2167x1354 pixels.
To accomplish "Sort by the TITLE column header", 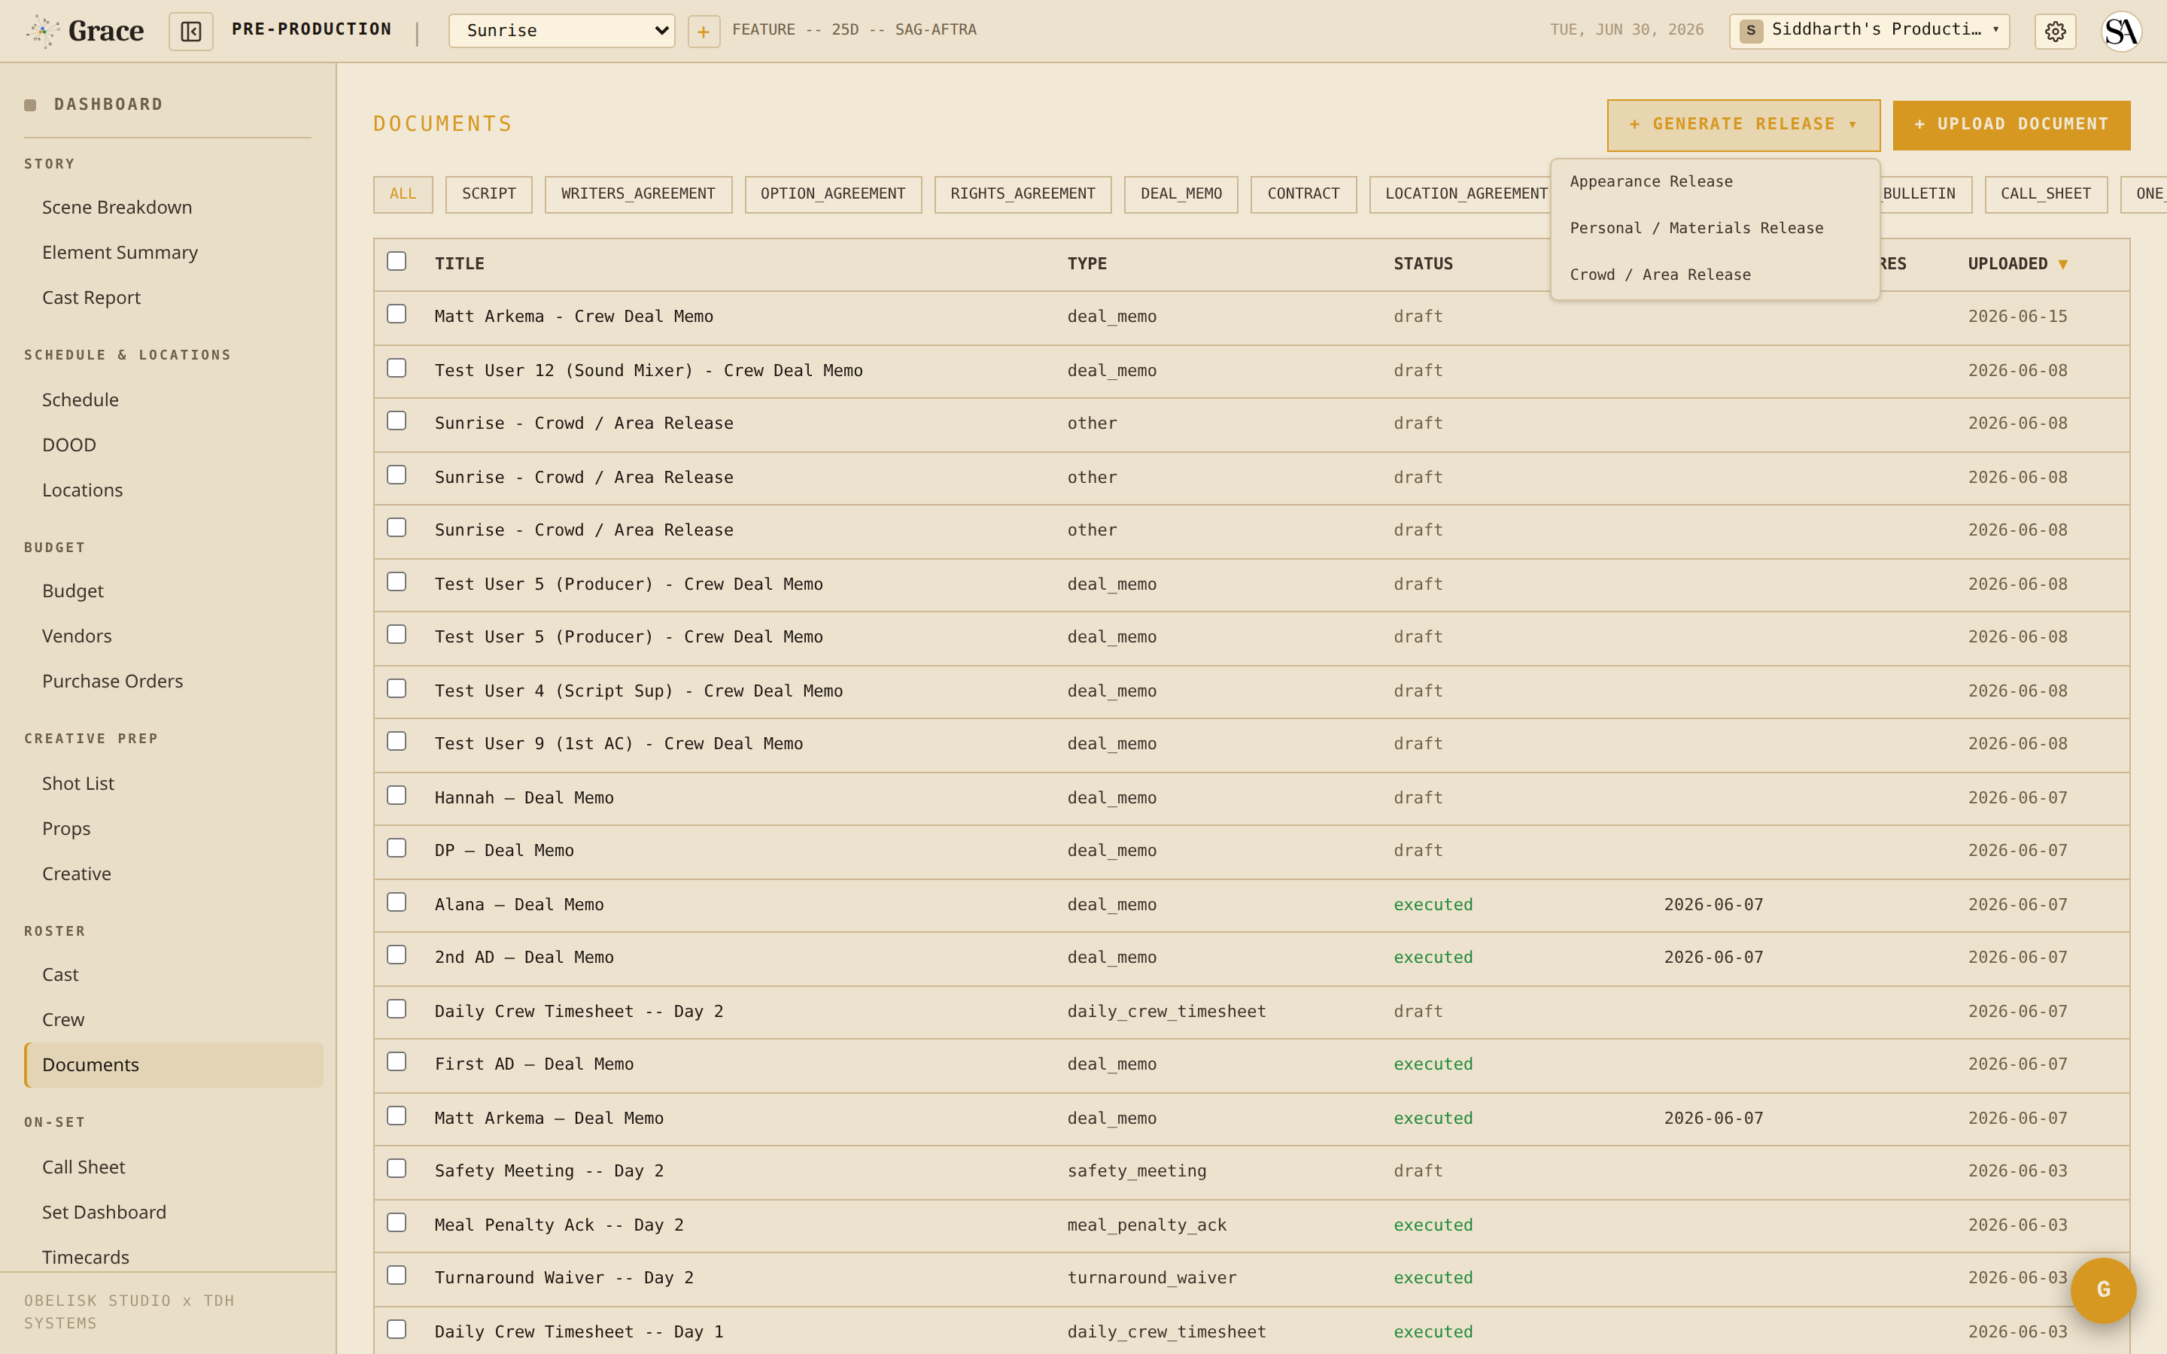I will click(x=460, y=264).
